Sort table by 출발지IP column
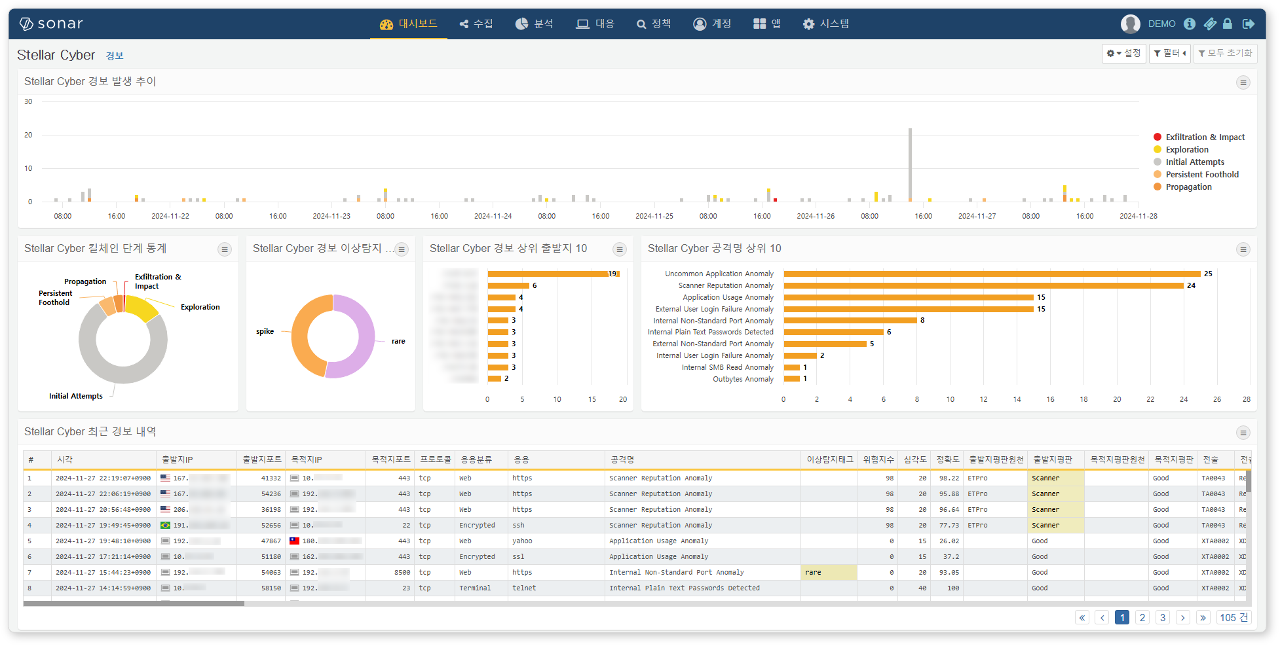Screen dimensions: 1280x646 point(196,459)
